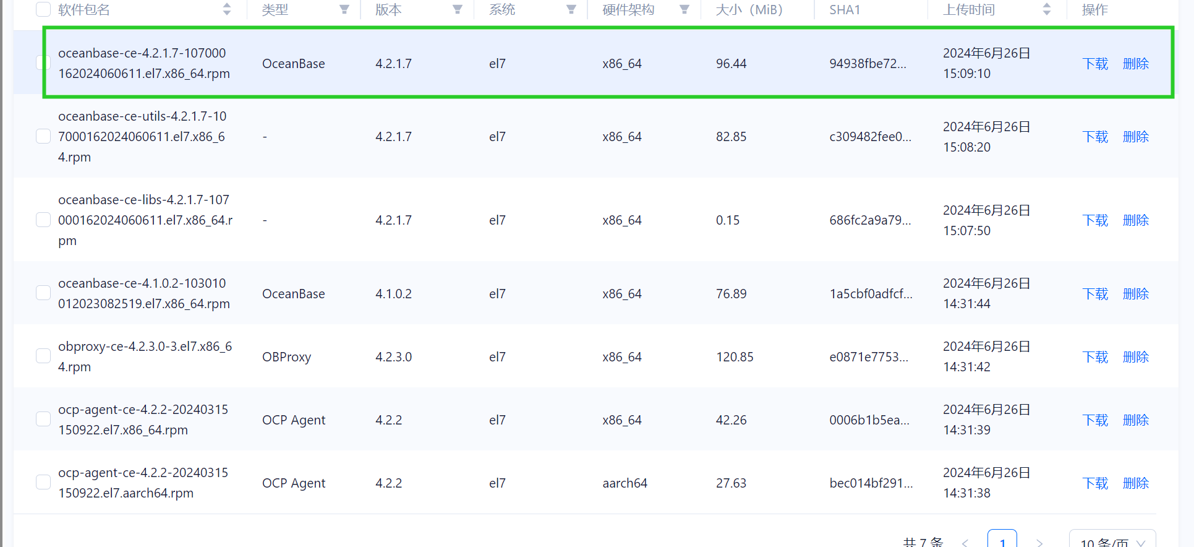Delete the oceanbase-ce-libs package
This screenshot has width=1194, height=547.
point(1136,220)
